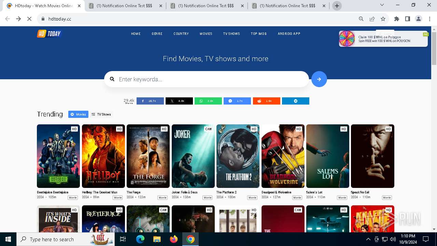Open Chrome profile avatar
The width and height of the screenshot is (437, 246).
pos(419,19)
